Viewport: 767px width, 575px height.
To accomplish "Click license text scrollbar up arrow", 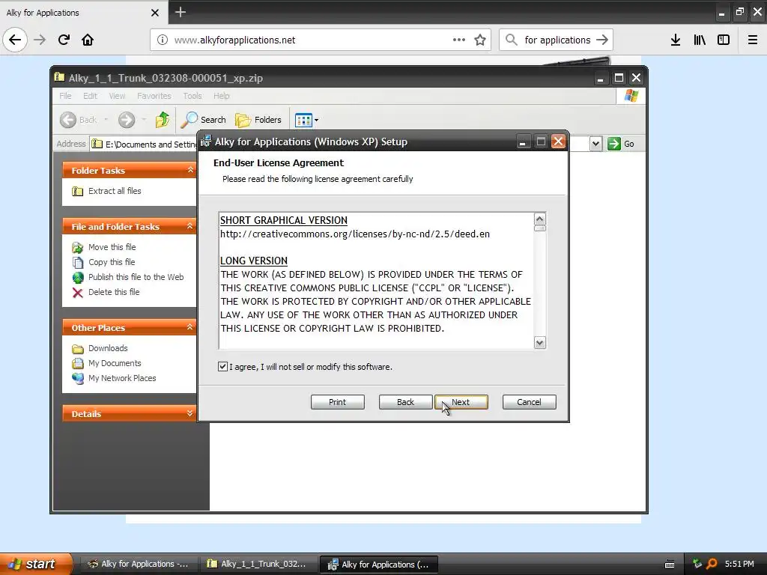I will point(539,219).
